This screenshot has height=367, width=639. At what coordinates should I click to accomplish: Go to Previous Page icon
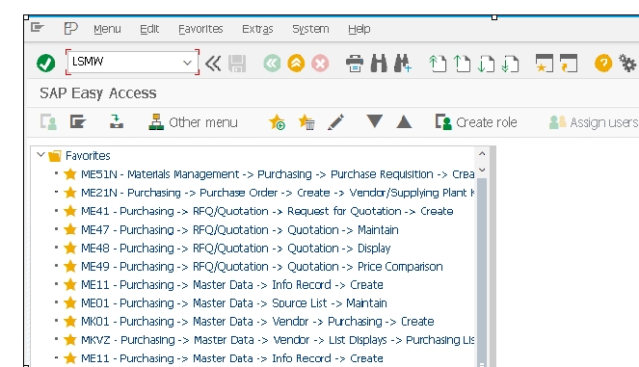pyautogui.click(x=462, y=64)
